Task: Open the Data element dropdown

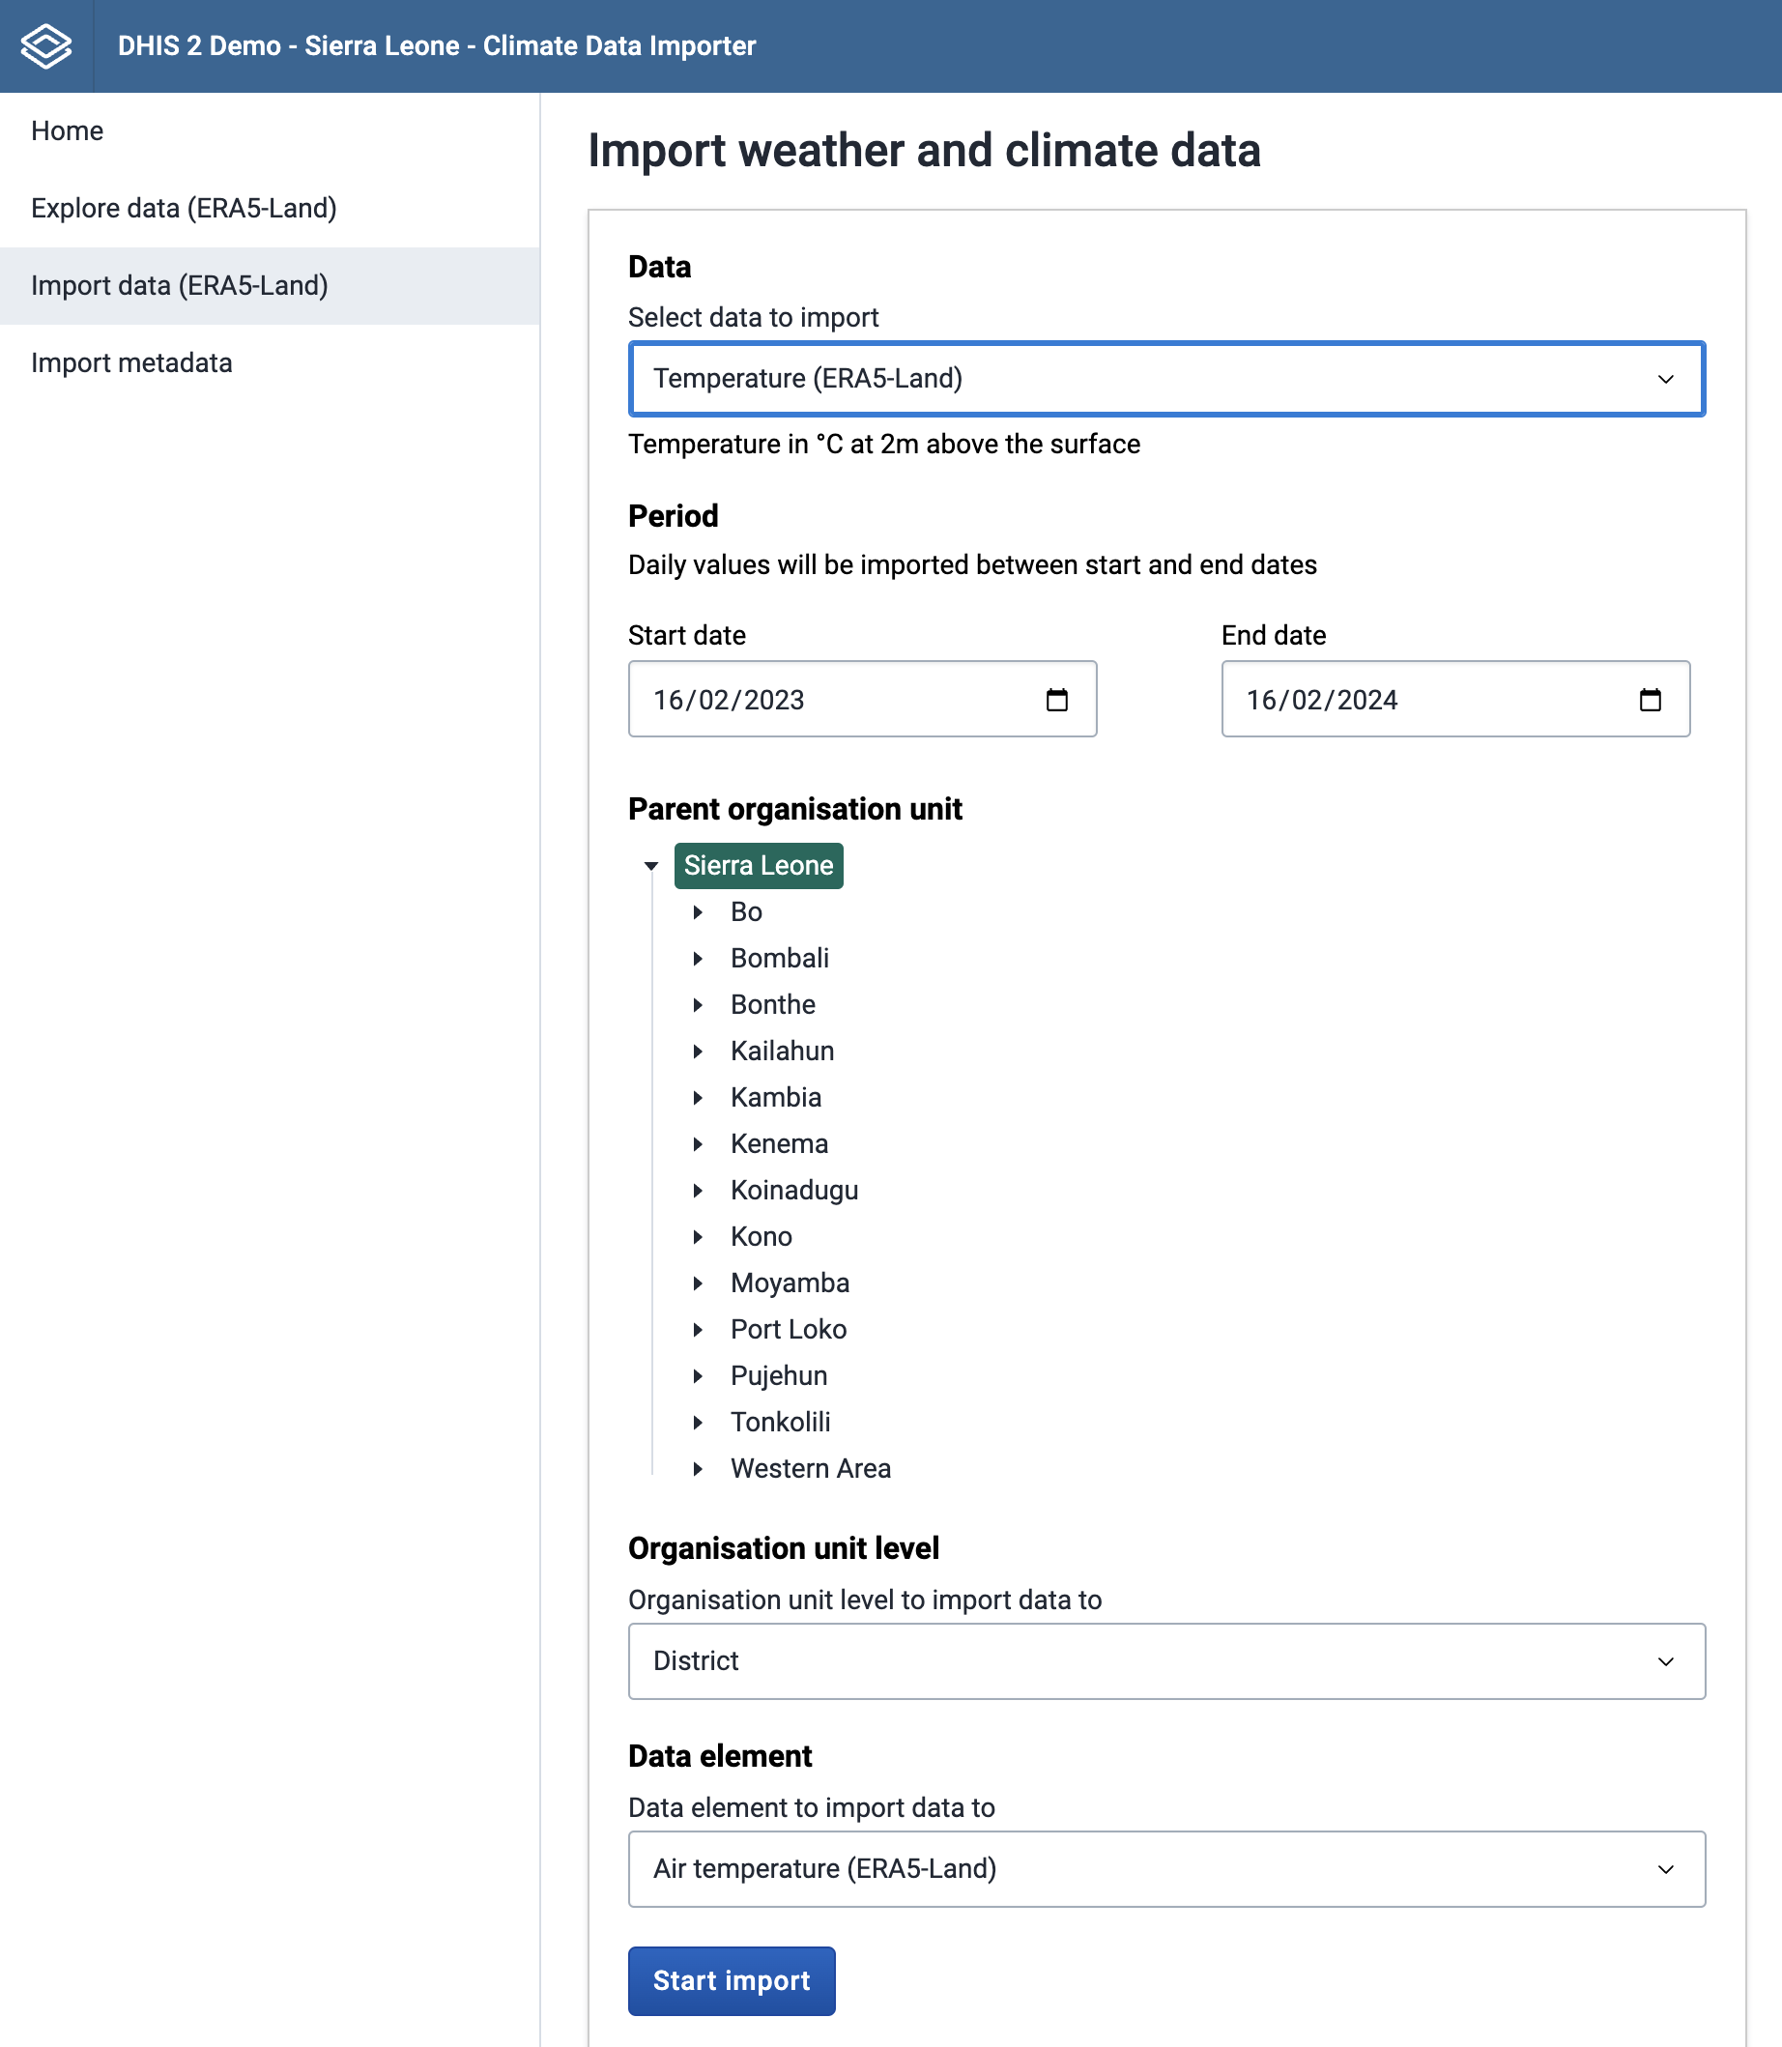Action: click(1165, 1869)
